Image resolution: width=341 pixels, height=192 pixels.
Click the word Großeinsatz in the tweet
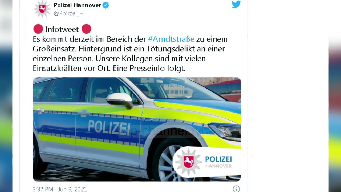(54, 49)
